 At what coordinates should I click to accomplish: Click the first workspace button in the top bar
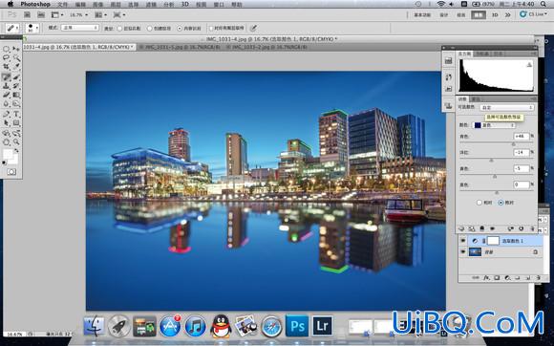(x=422, y=15)
